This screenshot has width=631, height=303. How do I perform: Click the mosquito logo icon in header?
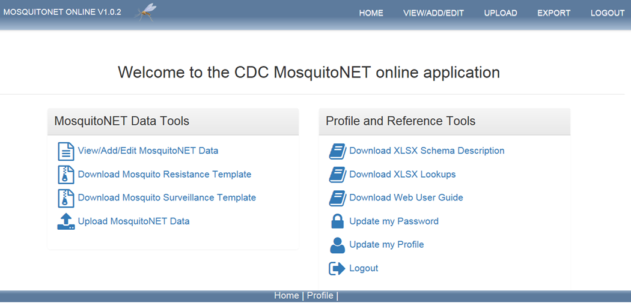(x=147, y=12)
